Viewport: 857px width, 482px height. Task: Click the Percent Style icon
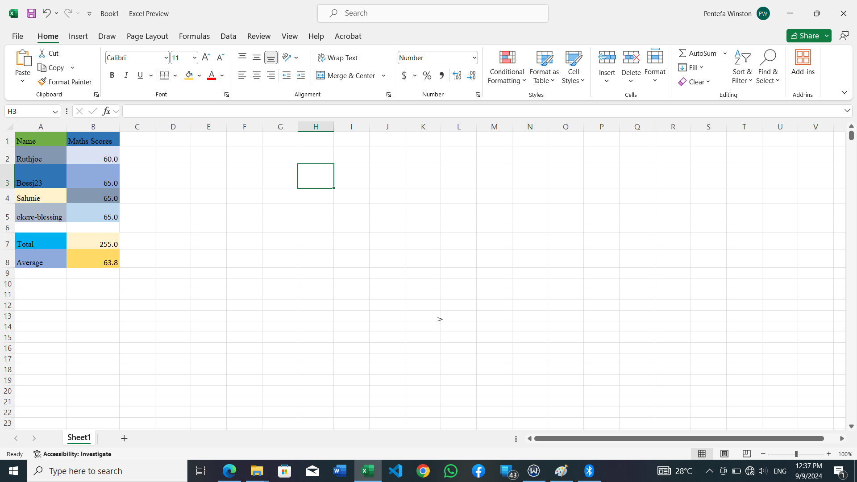pos(427,75)
